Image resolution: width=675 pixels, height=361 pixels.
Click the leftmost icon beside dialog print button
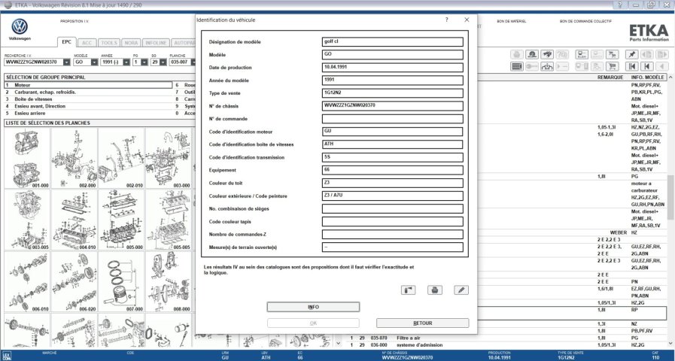pyautogui.click(x=408, y=290)
